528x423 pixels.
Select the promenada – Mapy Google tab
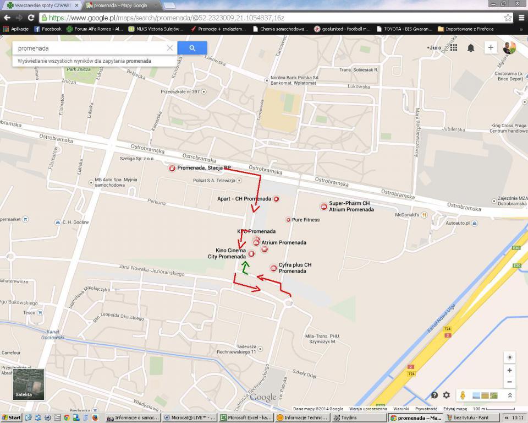[x=120, y=6]
